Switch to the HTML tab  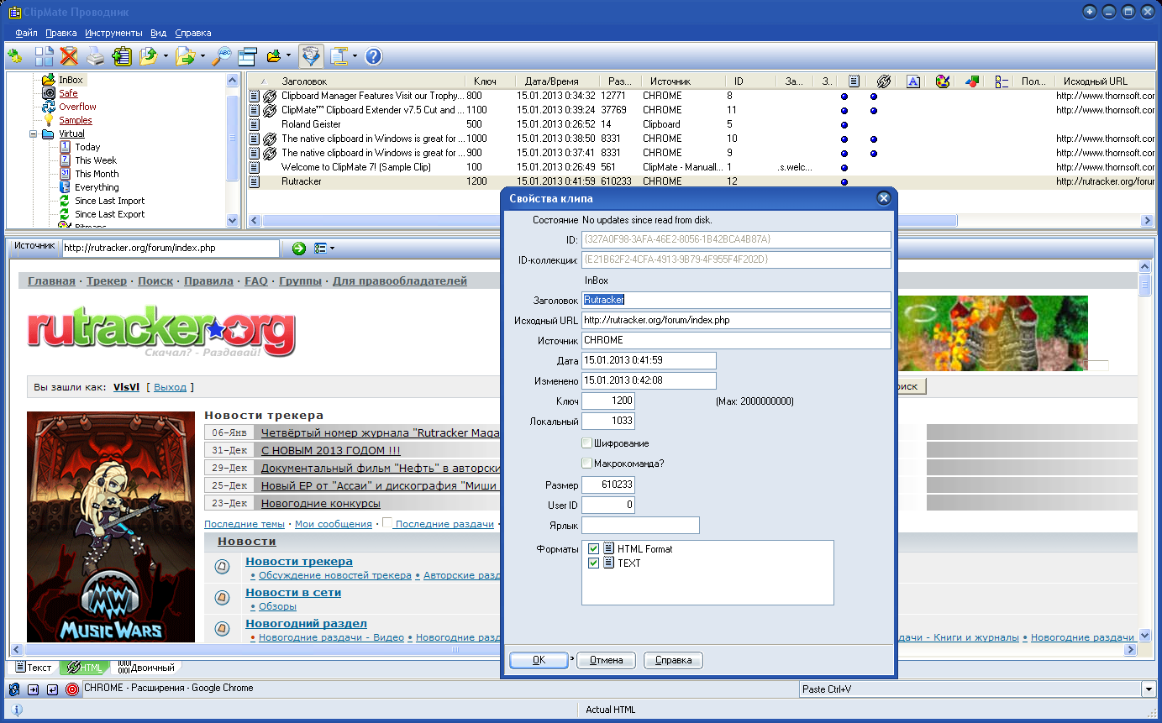pos(85,668)
